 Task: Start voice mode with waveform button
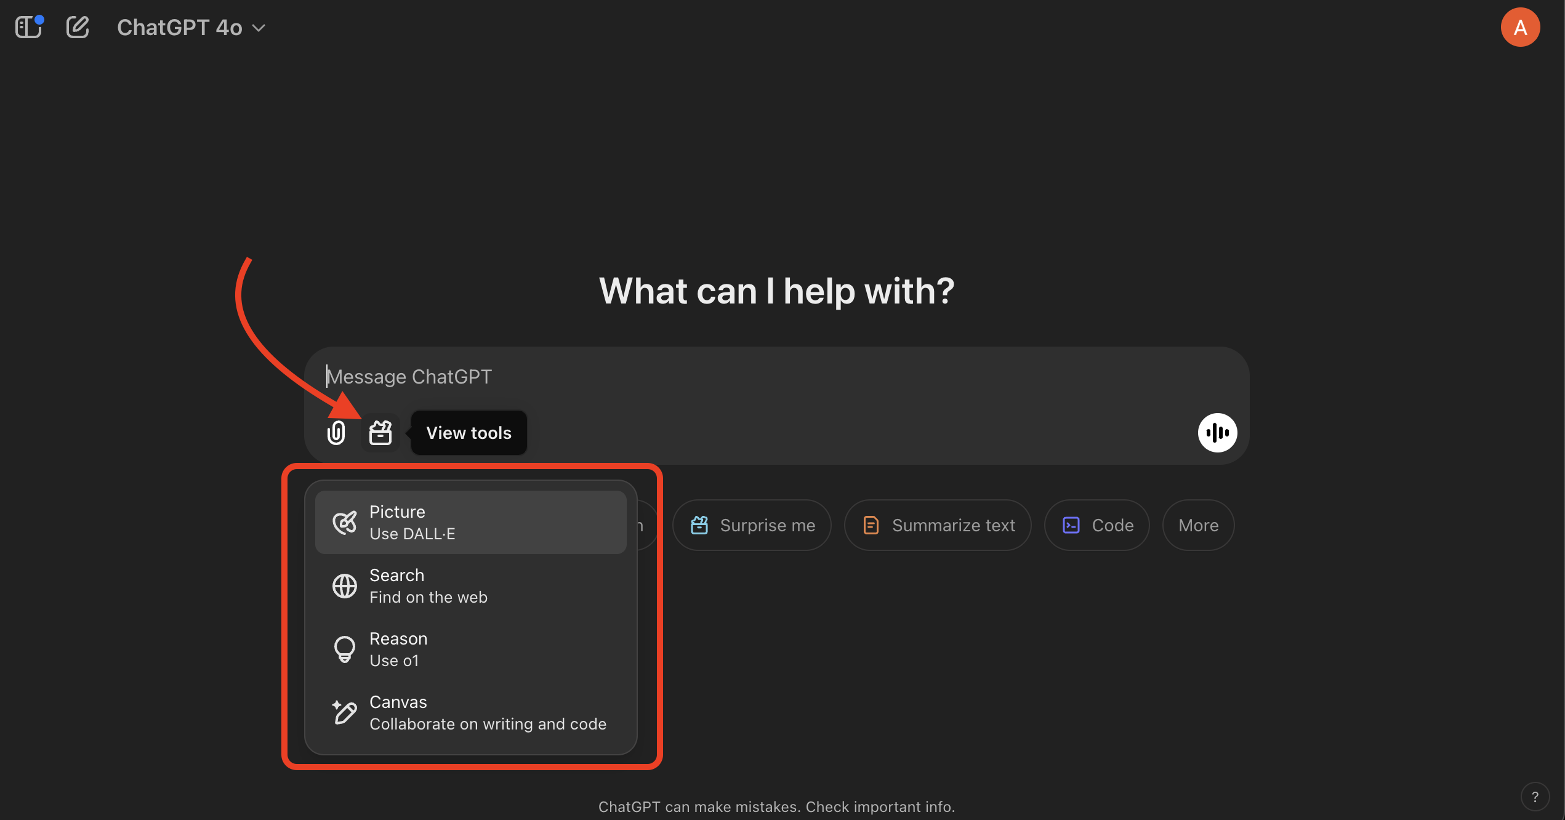pyautogui.click(x=1217, y=433)
